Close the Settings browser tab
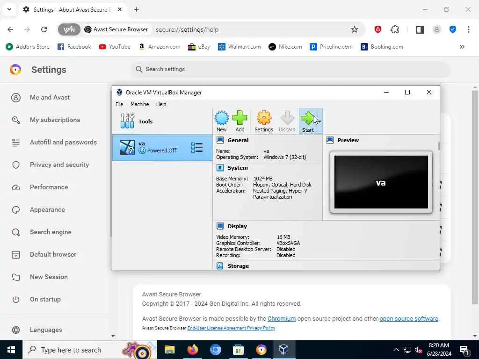This screenshot has height=359, width=479. (x=120, y=9)
